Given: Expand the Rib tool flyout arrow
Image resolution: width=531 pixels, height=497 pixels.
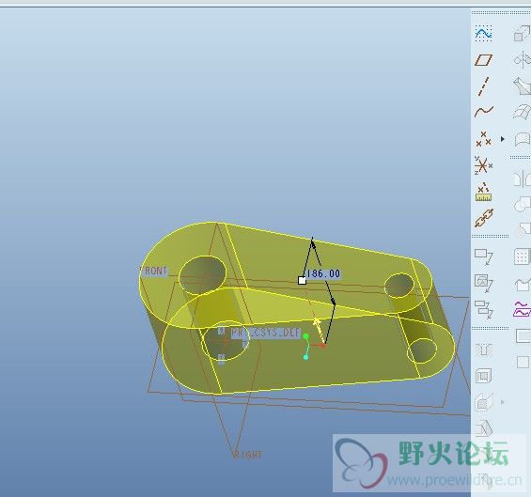Looking at the screenshot, I should click(503, 402).
